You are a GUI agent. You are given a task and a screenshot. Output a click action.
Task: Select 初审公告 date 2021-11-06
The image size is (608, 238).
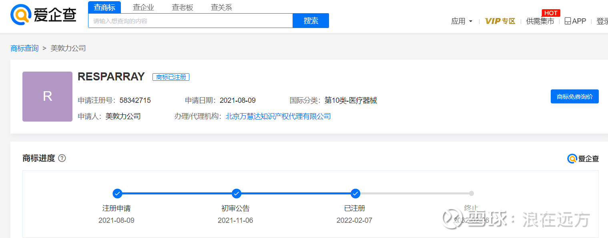[x=235, y=220]
